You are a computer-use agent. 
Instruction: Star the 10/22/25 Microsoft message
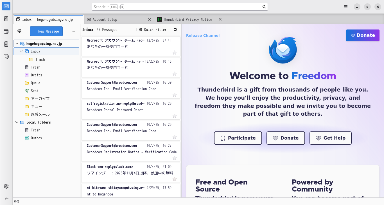tap(175, 74)
